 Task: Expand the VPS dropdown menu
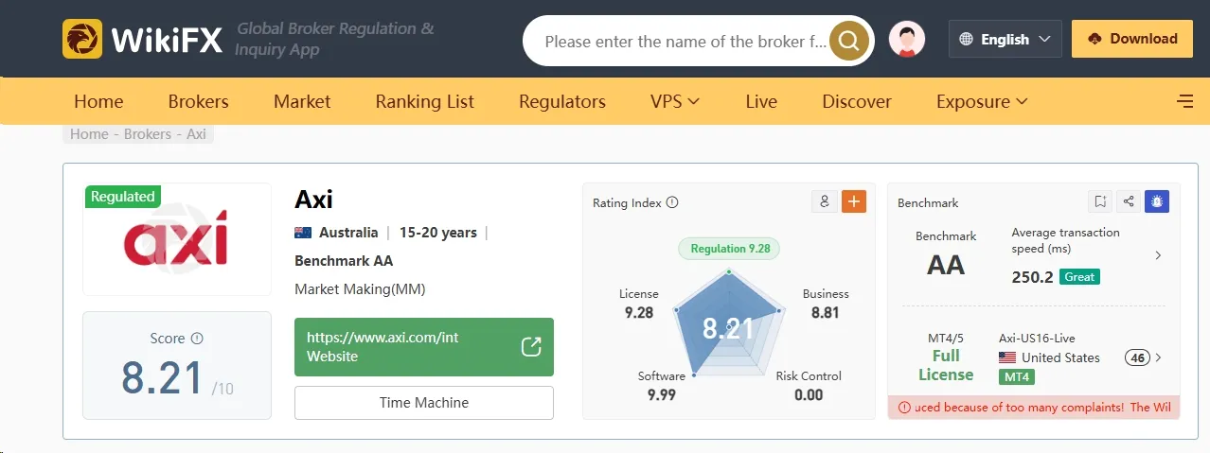pyautogui.click(x=675, y=101)
